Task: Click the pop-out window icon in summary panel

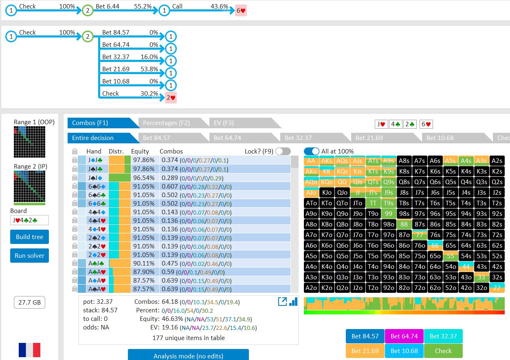Action: point(282,302)
